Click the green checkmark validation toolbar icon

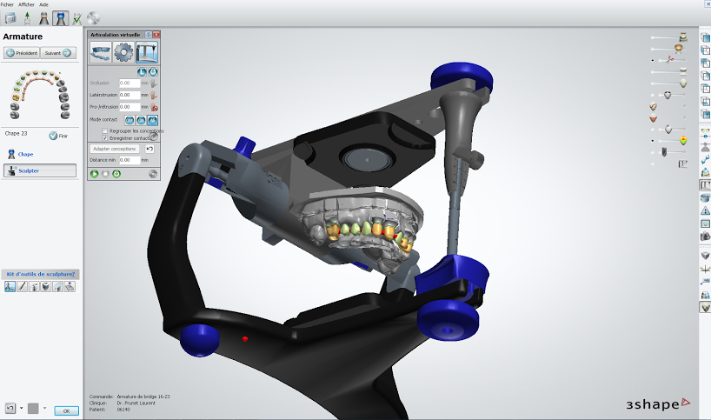click(77, 18)
